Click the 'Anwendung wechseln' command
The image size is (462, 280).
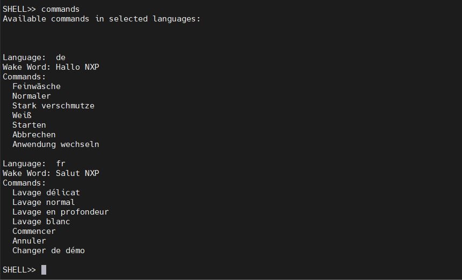pos(56,144)
